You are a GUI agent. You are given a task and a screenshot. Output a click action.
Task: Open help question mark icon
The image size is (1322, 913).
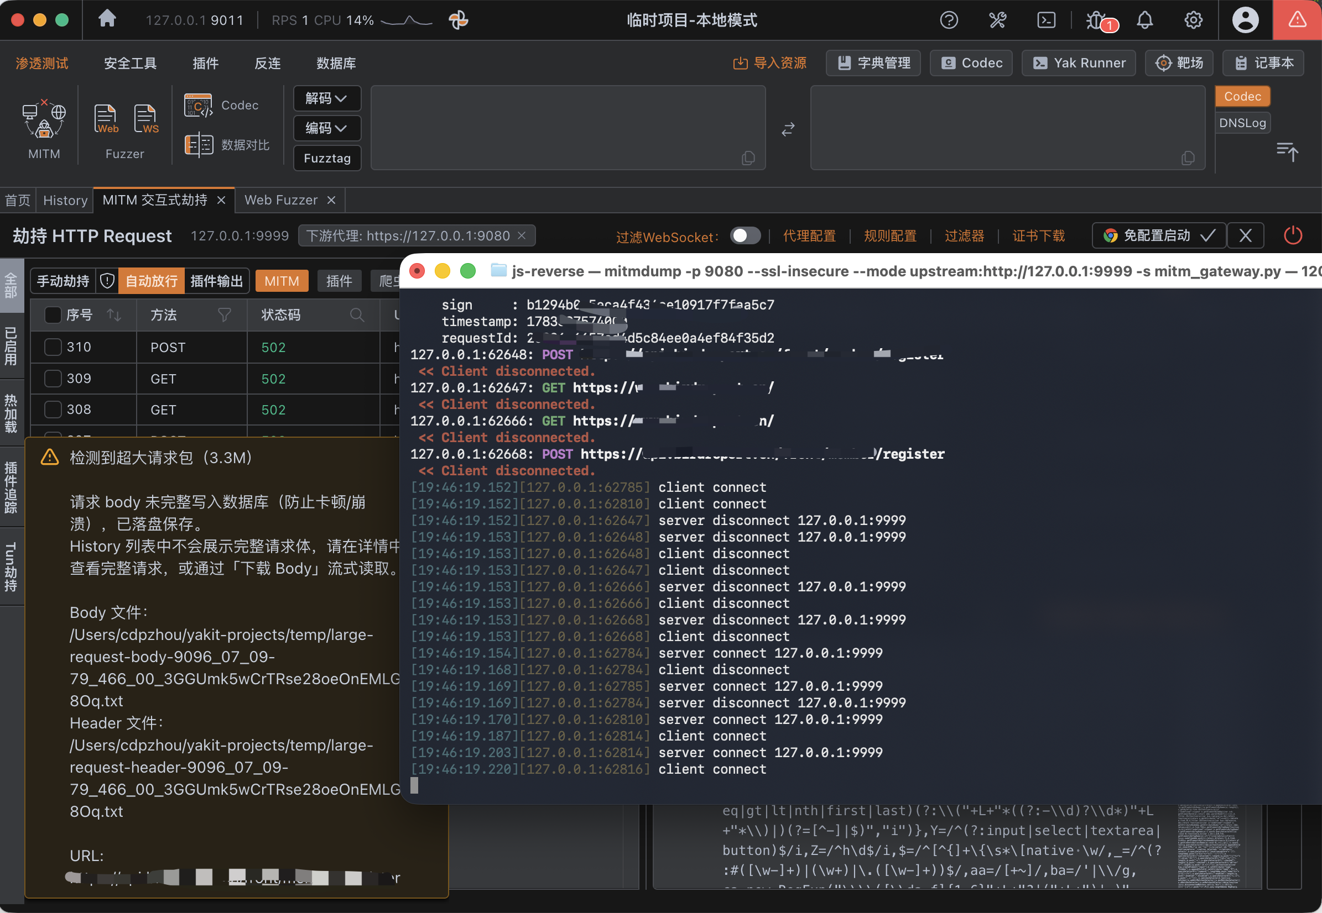tap(949, 20)
